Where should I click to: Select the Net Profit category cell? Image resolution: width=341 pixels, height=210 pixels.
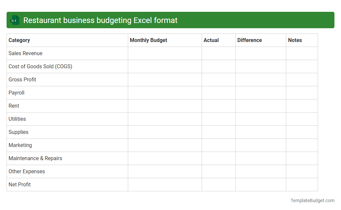20,184
